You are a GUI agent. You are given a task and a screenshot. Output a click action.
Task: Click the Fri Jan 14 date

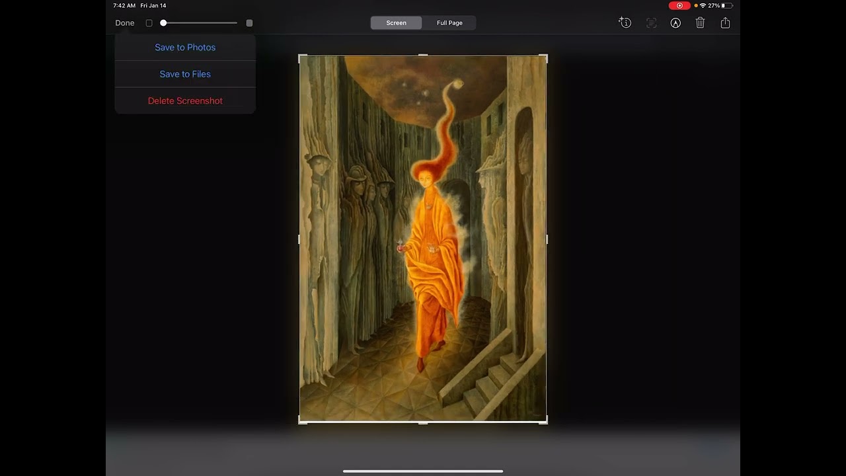[153, 5]
